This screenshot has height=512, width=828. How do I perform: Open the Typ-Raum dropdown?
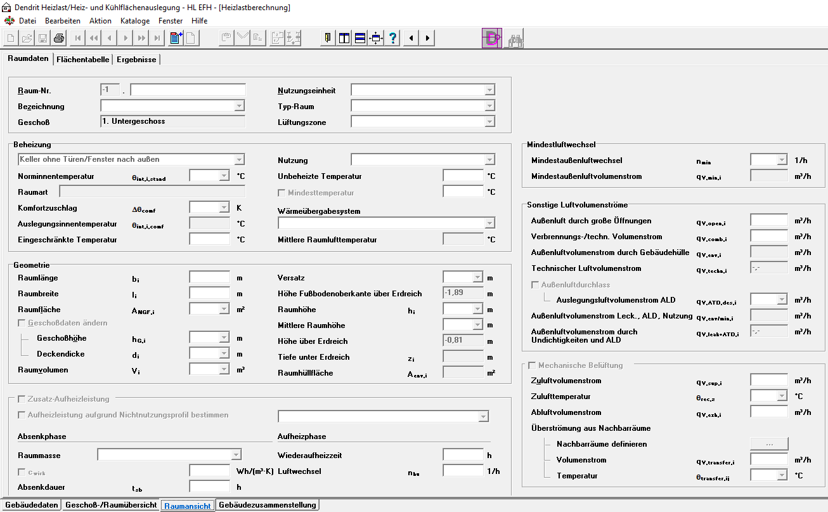489,106
